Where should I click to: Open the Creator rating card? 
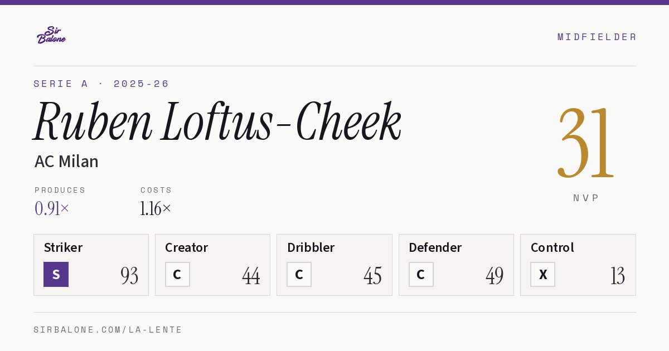pyautogui.click(x=212, y=265)
